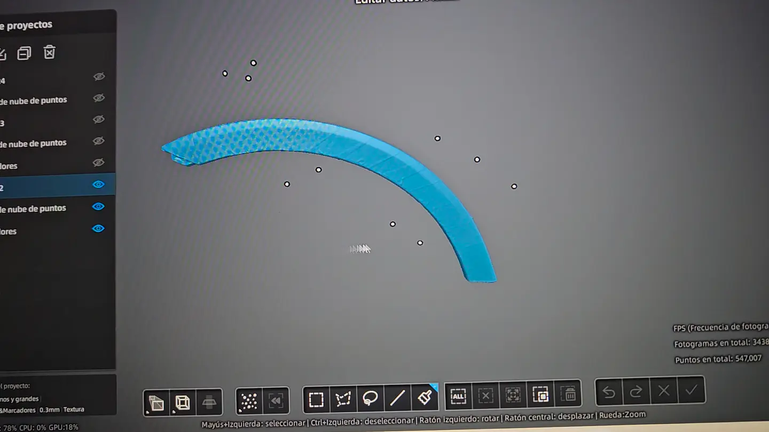Viewport: 769px width, 432px height.
Task: Choose the polygon selection tool
Action: (x=343, y=399)
